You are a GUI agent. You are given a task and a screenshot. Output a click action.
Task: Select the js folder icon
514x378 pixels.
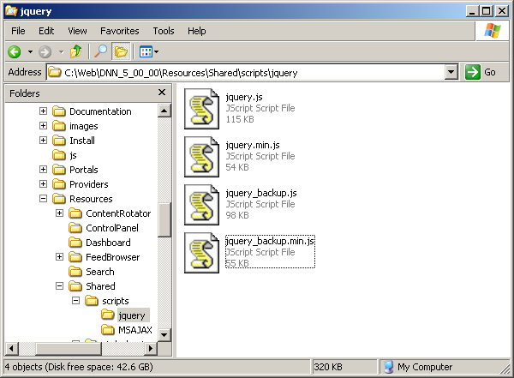click(59, 155)
